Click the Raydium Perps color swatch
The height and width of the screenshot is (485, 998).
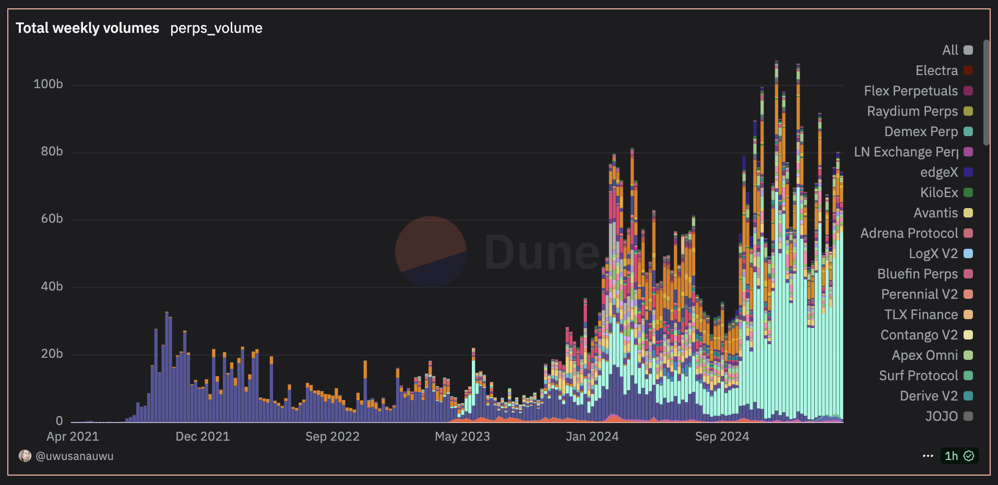coord(968,111)
